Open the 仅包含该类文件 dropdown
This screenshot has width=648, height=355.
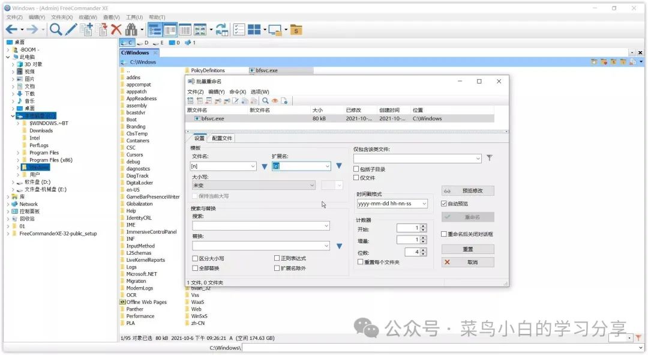coord(478,158)
